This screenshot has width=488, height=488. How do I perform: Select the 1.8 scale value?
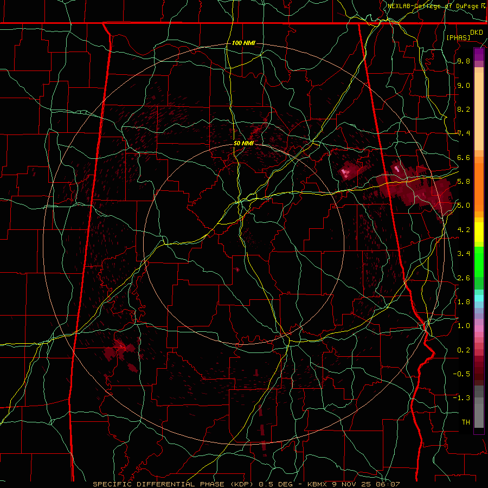[464, 302]
